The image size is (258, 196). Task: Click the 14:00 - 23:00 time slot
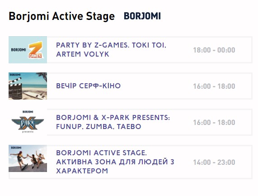[x=214, y=163]
